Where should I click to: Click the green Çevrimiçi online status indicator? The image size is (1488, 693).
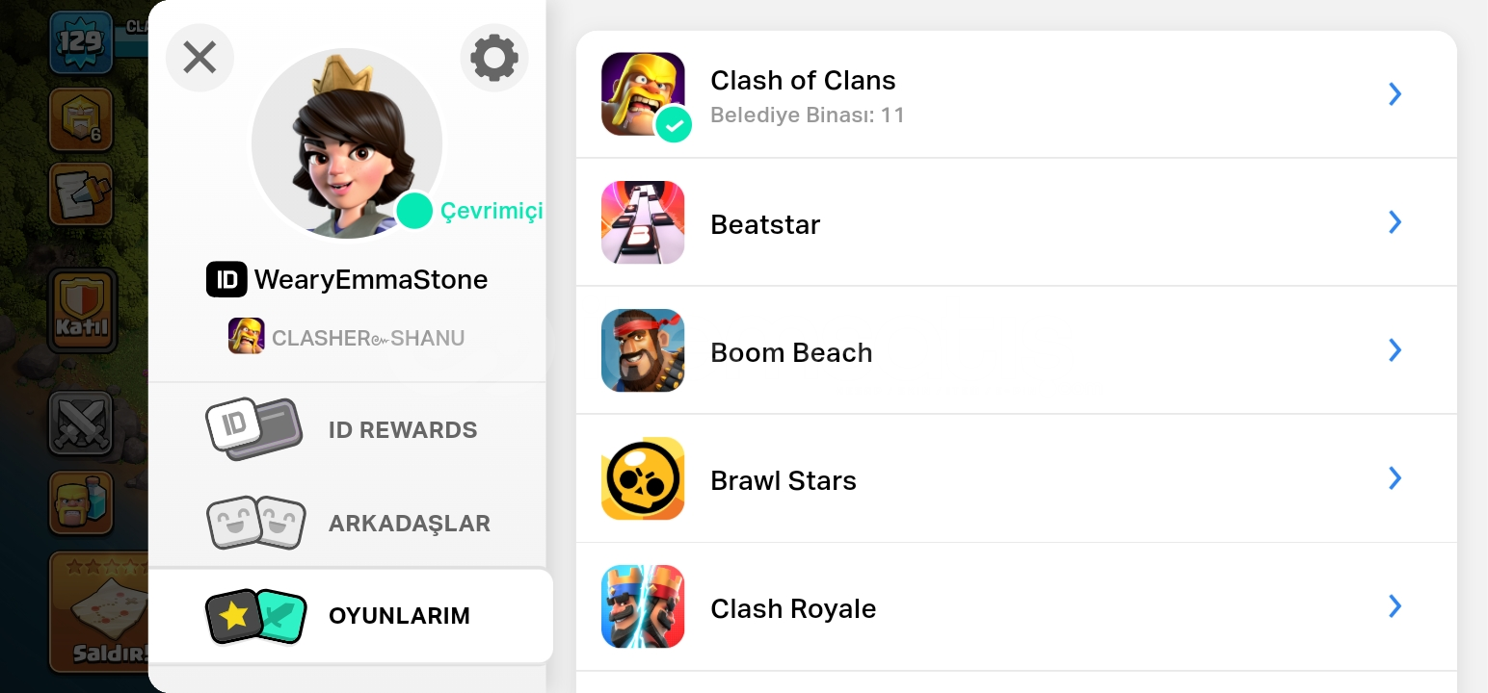point(415,211)
